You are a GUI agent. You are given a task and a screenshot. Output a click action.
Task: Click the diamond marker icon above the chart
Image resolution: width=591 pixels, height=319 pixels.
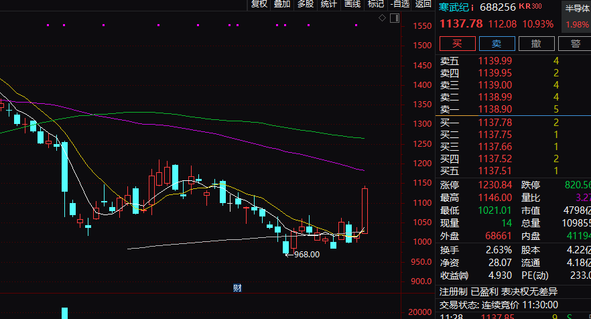383,18
